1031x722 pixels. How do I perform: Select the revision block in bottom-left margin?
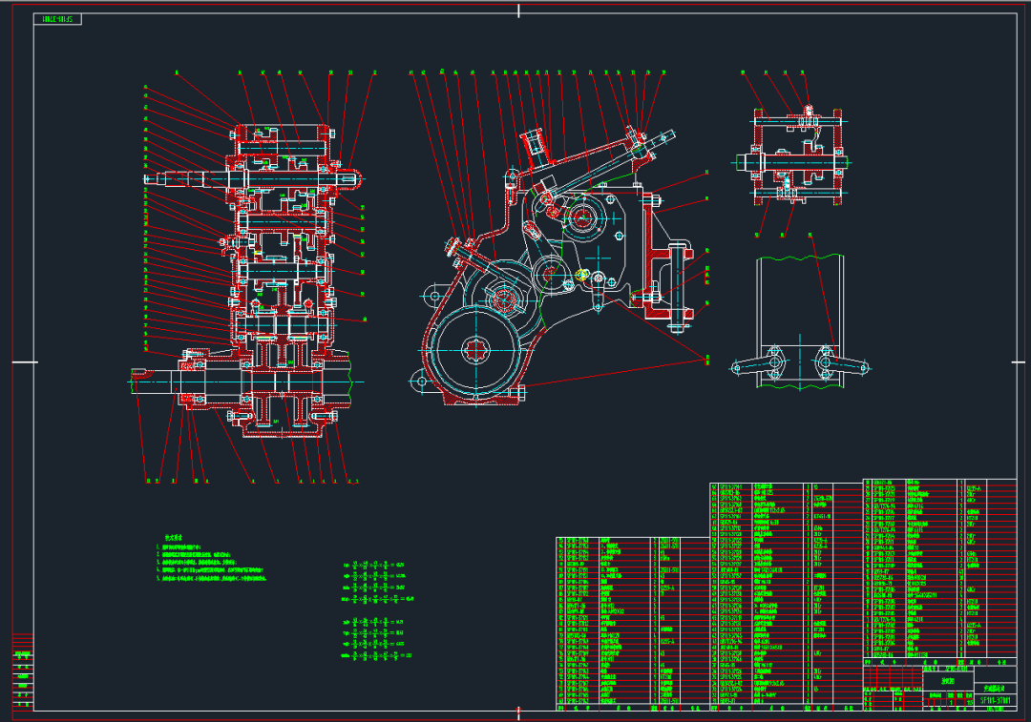(23, 670)
